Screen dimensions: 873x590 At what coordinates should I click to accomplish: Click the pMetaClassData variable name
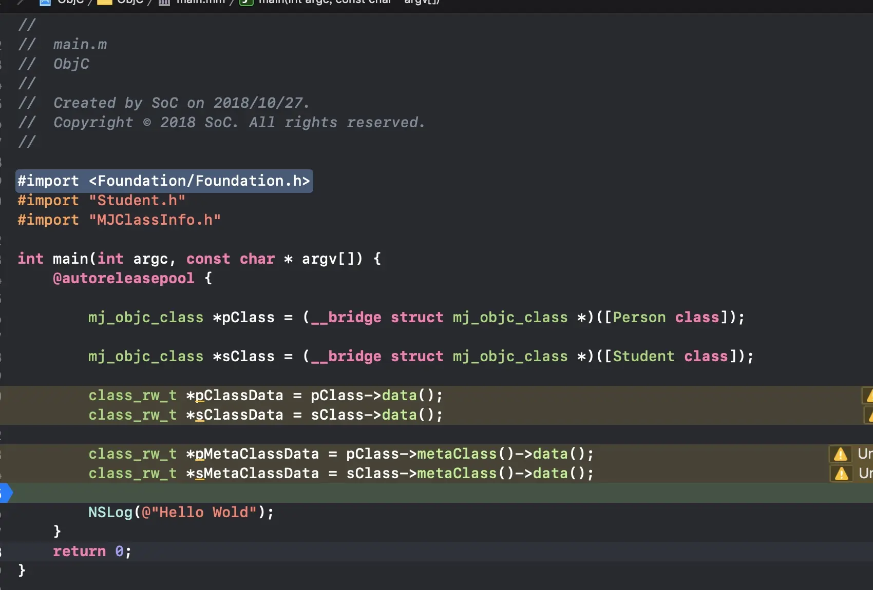point(257,454)
